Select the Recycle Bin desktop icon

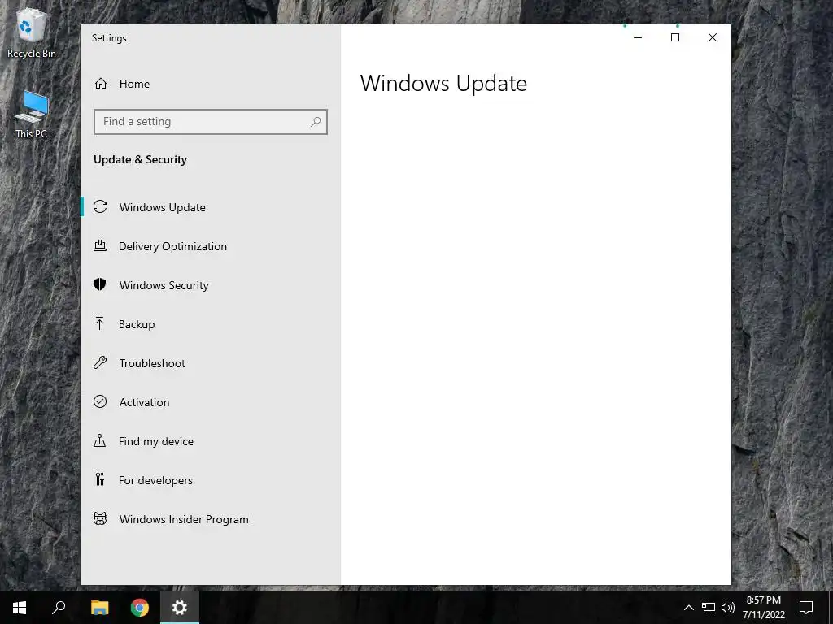[32, 32]
